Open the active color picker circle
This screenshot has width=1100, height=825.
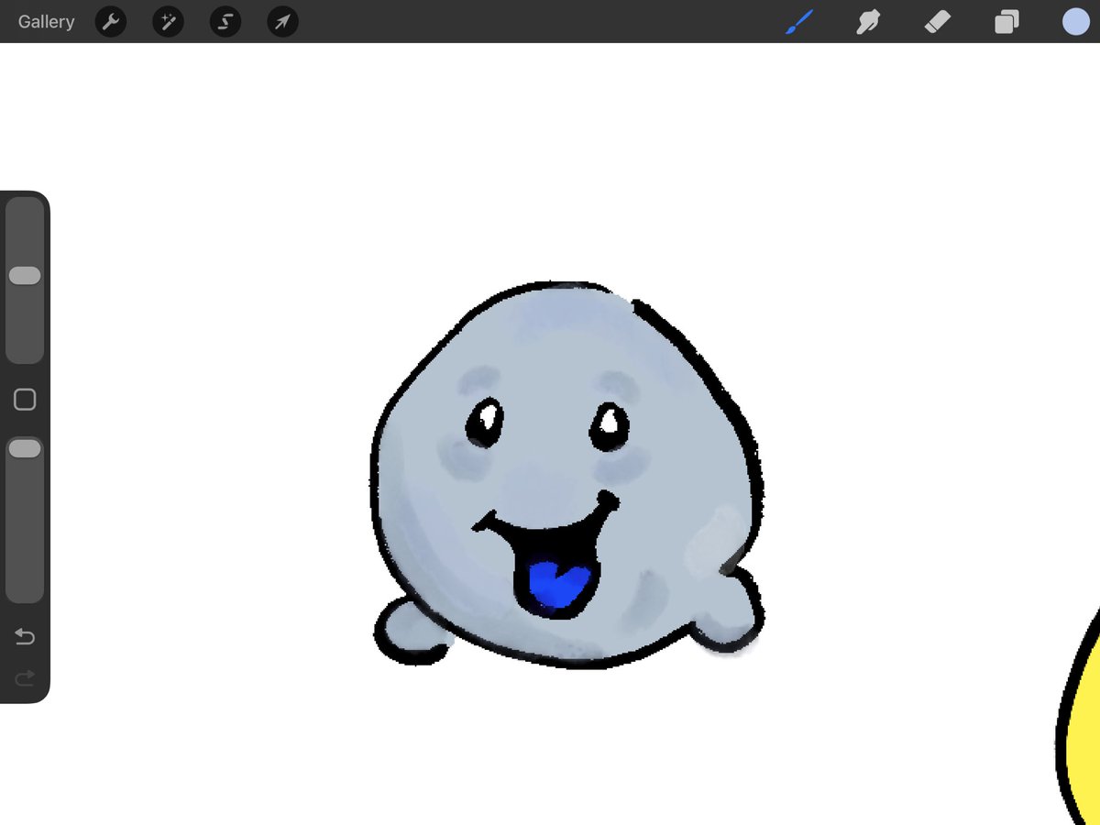(1075, 22)
